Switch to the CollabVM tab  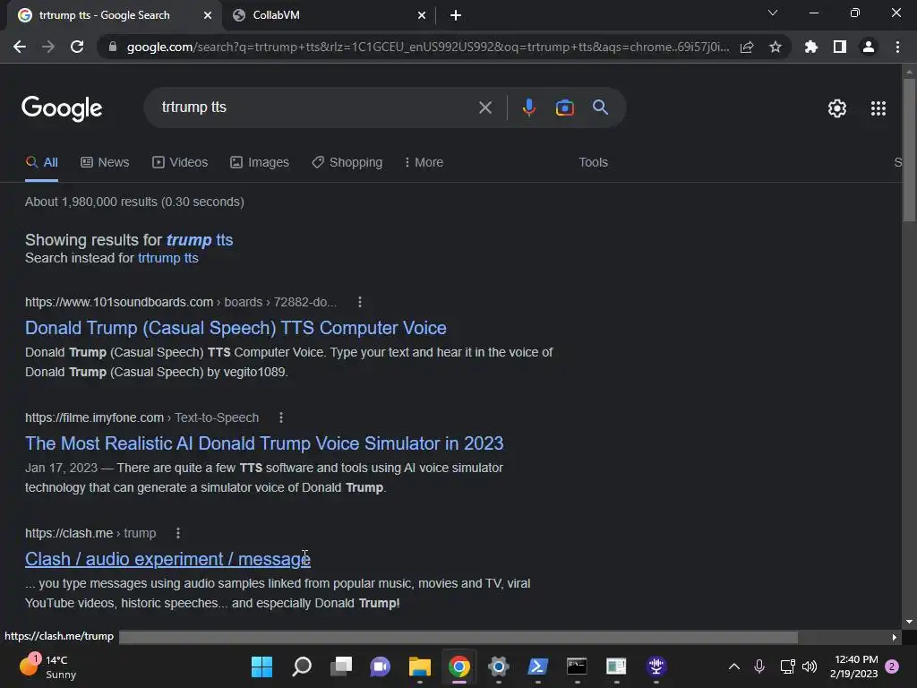[330, 15]
